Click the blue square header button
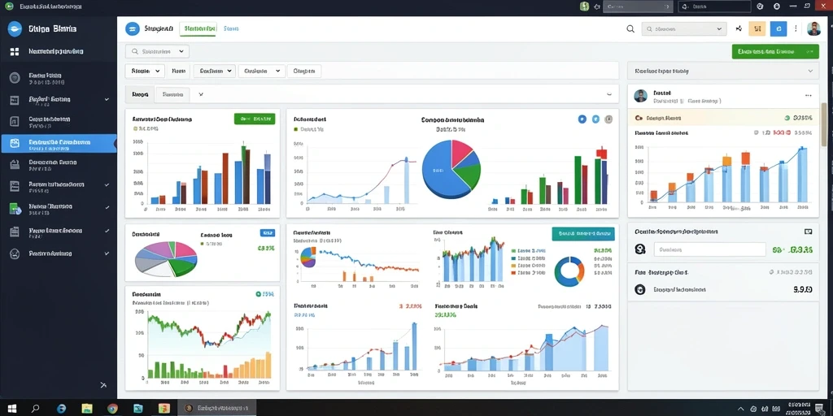833x416 pixels. click(x=778, y=28)
